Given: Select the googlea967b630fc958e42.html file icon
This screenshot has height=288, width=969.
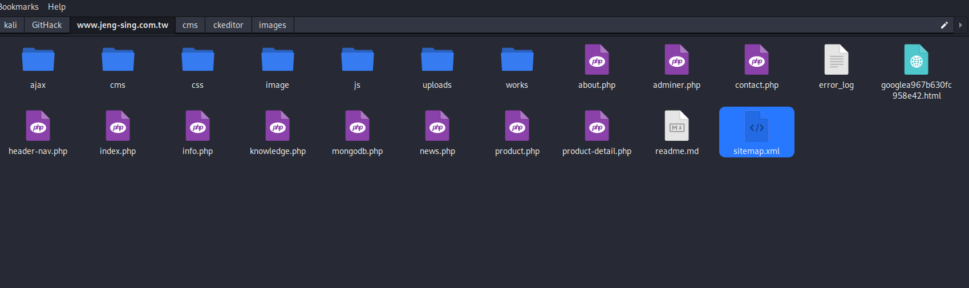Looking at the screenshot, I should [x=917, y=59].
